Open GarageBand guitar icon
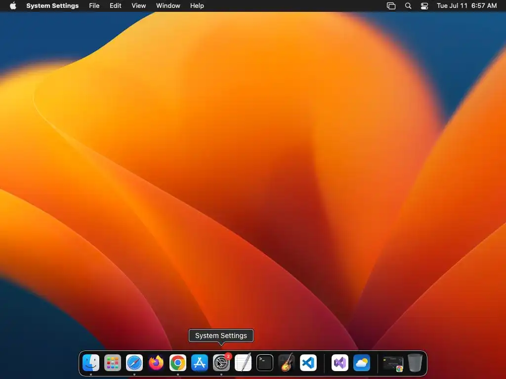506x379 pixels. click(x=286, y=363)
